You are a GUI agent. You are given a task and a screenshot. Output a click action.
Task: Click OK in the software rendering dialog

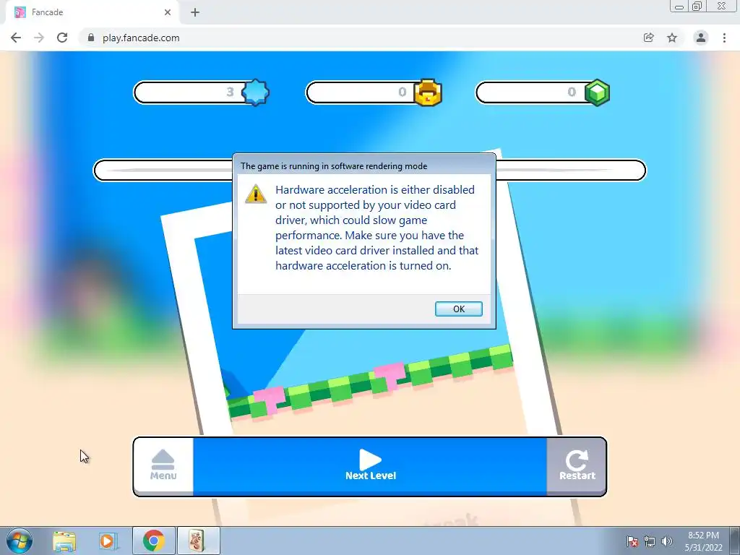pos(458,309)
